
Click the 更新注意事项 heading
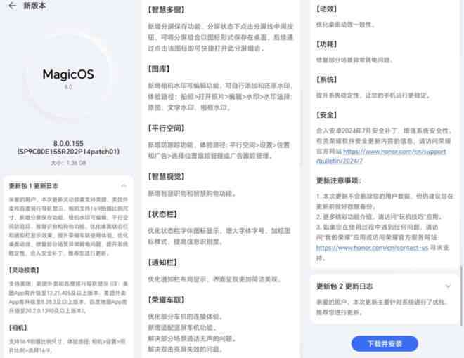[339, 180]
